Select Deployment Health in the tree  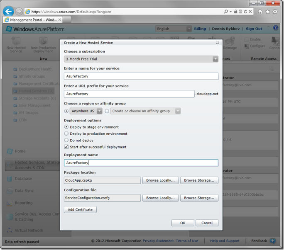pos(36,69)
